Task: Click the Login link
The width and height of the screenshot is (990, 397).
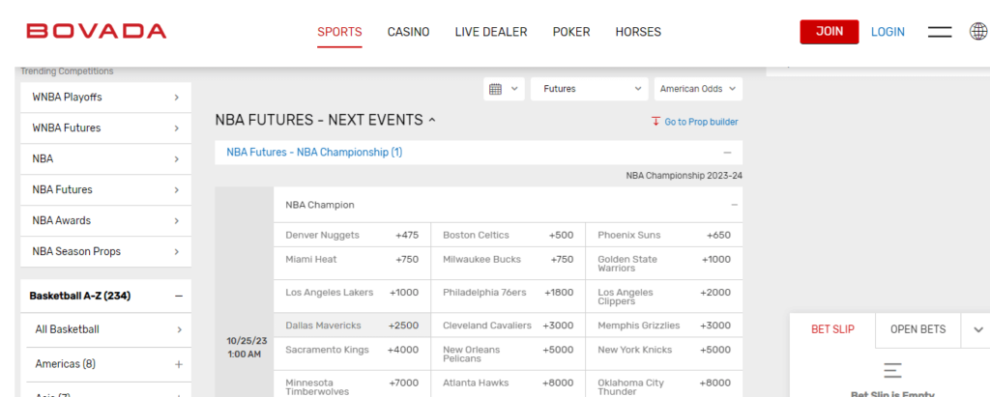Action: pos(888,32)
